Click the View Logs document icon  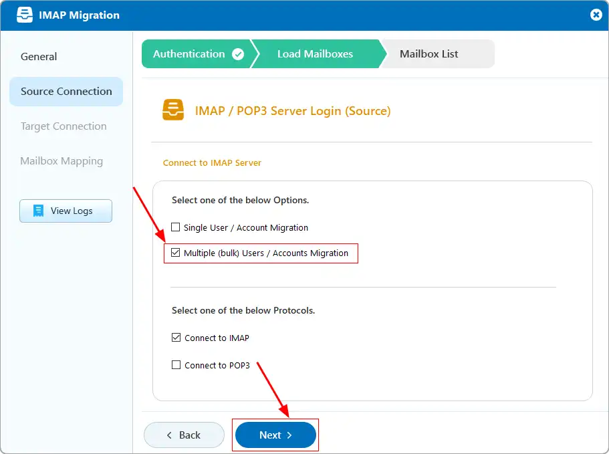click(x=39, y=211)
